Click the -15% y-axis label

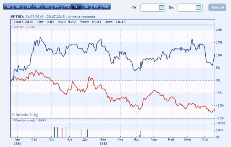pyautogui.click(x=220, y=118)
